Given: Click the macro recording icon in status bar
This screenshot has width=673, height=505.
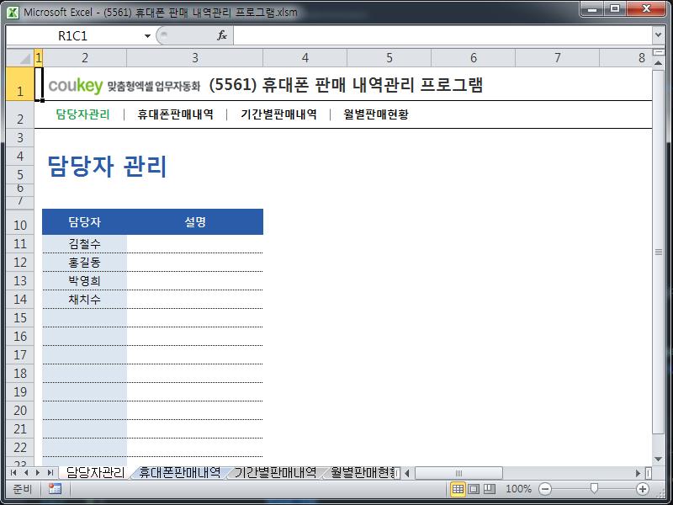Looking at the screenshot, I should (x=55, y=489).
